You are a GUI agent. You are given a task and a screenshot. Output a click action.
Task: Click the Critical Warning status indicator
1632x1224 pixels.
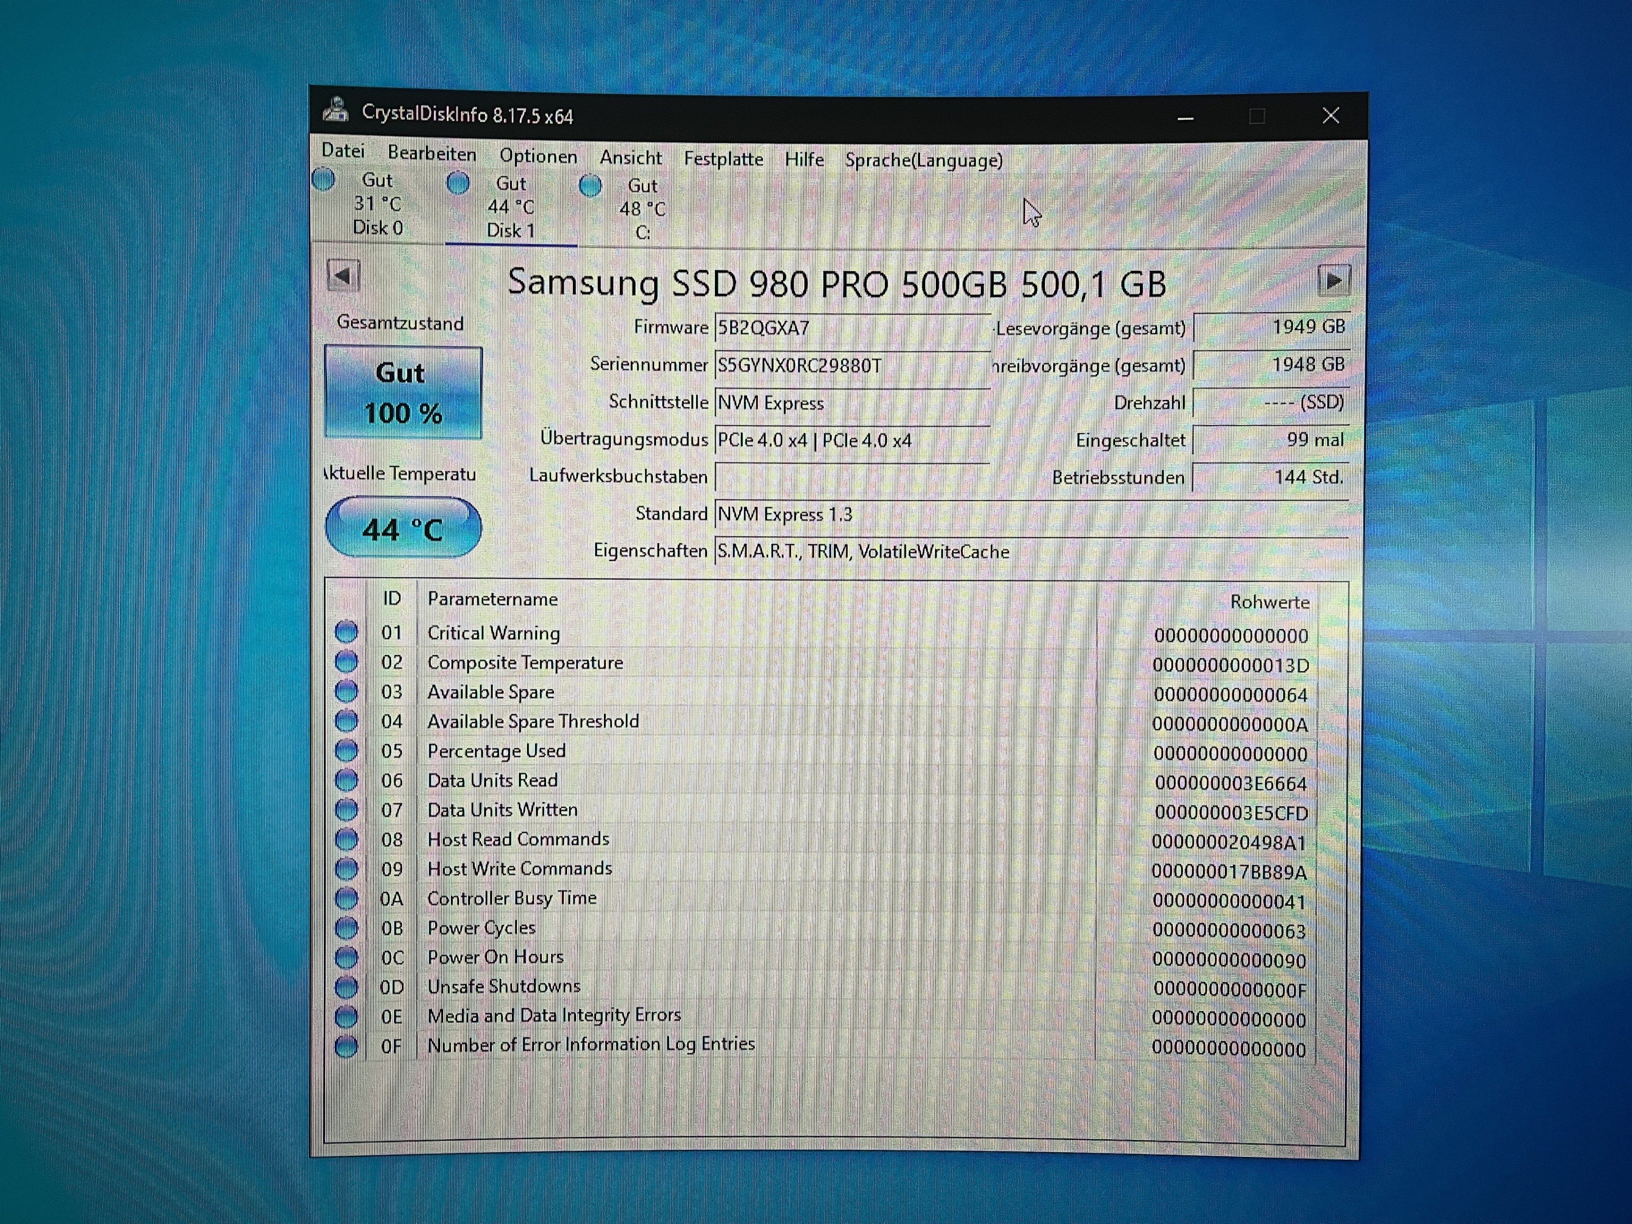point(346,632)
